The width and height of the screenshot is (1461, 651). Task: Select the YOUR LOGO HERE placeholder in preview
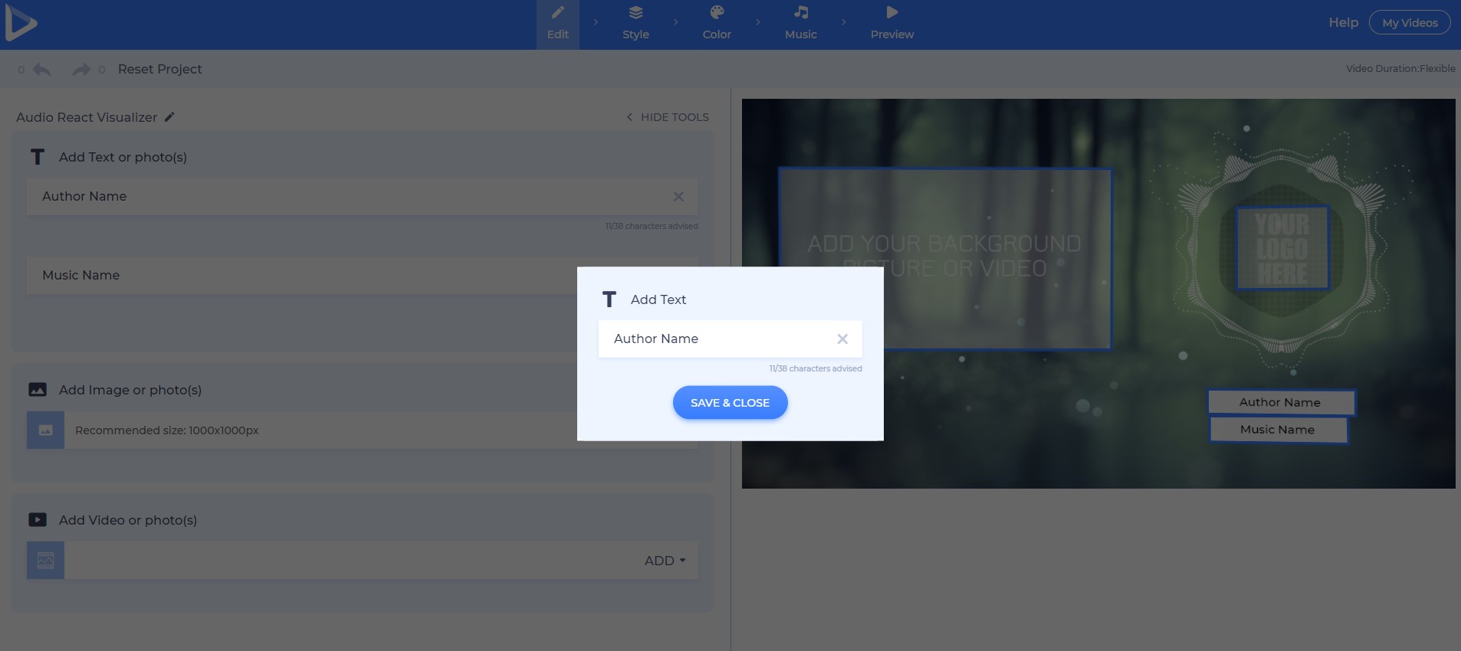click(1282, 248)
